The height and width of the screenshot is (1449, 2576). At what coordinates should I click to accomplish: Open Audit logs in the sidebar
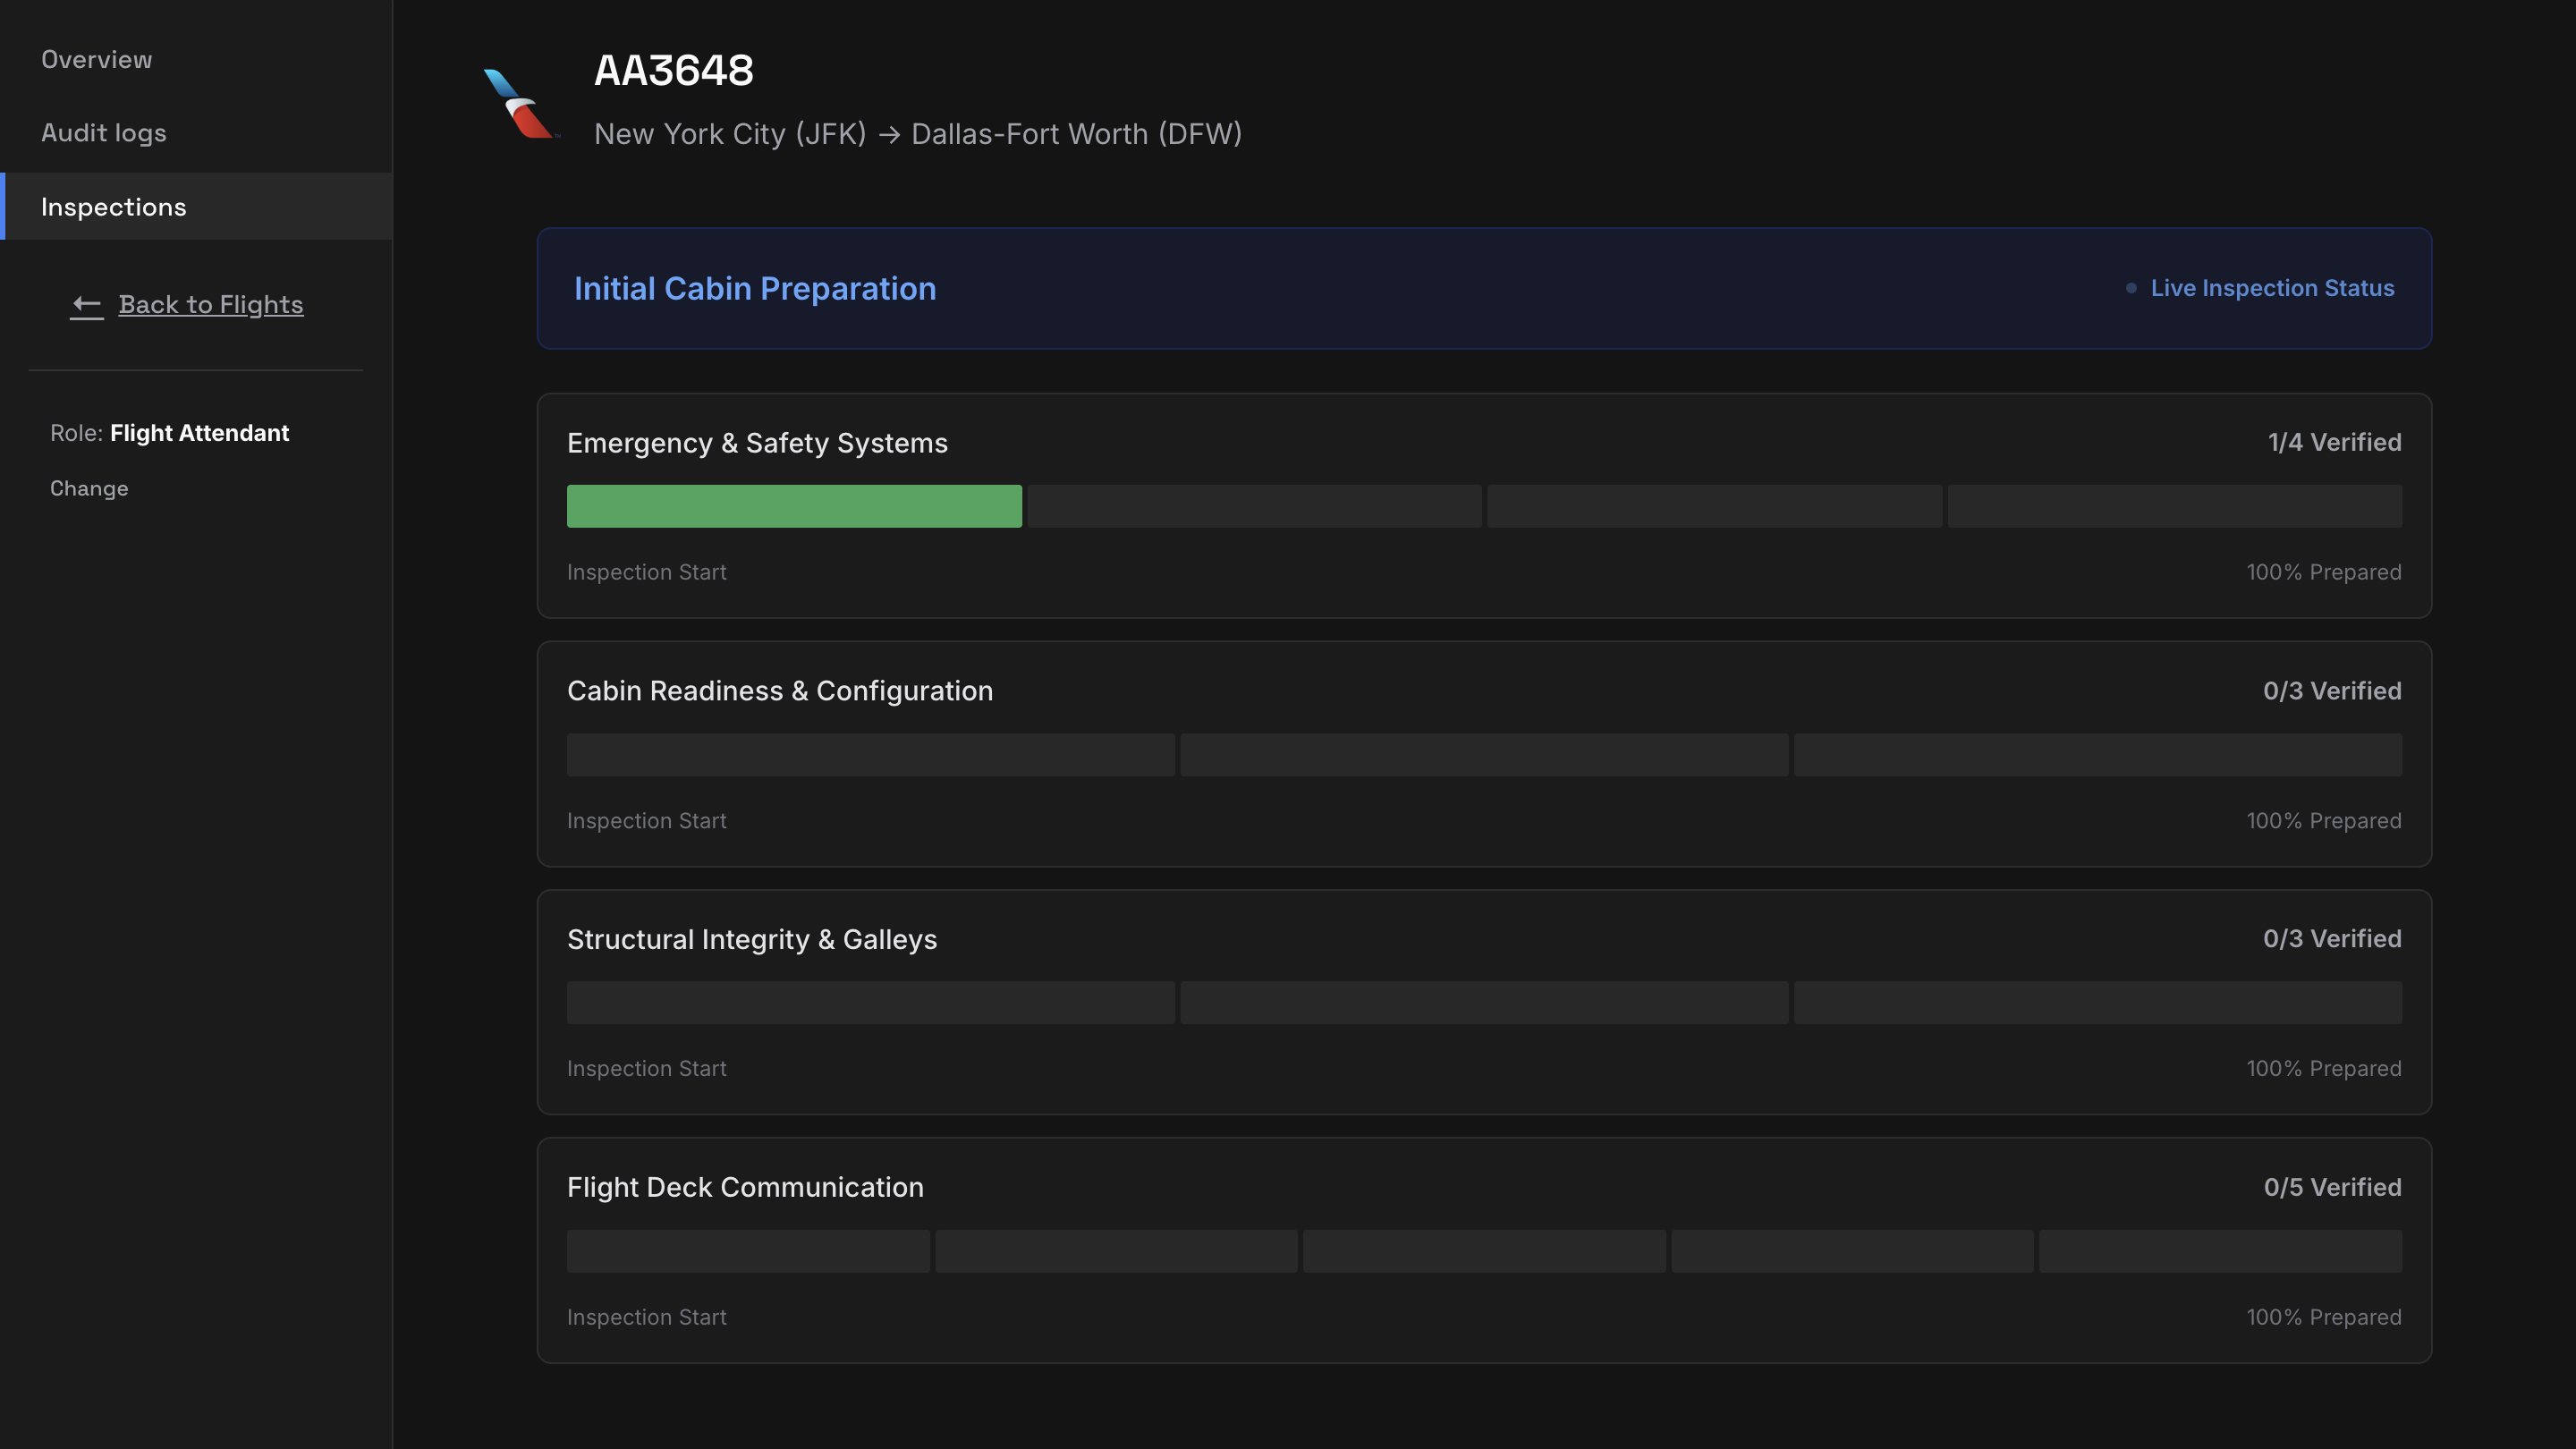click(x=104, y=133)
